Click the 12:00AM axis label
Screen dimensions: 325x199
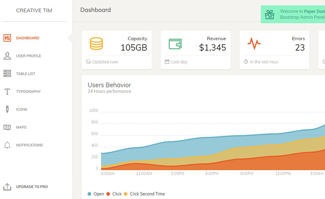pos(144,173)
